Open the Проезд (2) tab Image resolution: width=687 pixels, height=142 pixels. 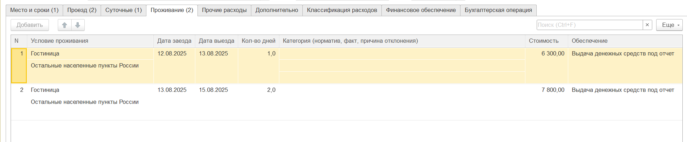[x=82, y=10]
